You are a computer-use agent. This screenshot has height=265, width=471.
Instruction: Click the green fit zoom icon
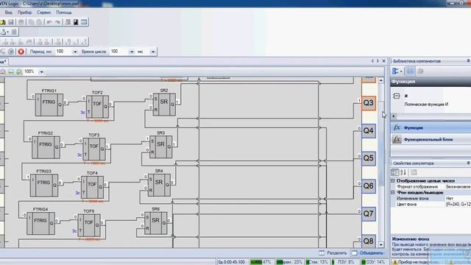(11, 71)
